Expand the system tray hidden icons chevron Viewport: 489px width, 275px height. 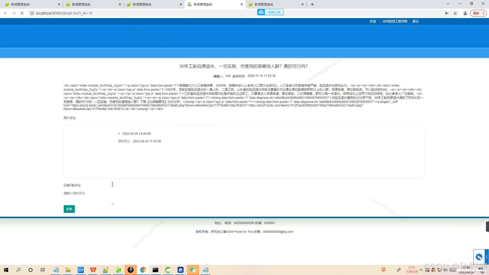tap(421, 270)
